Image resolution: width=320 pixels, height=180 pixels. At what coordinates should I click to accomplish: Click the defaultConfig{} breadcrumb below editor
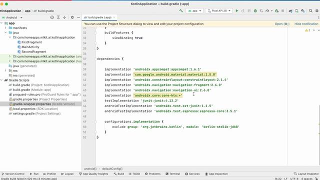tap(112, 169)
